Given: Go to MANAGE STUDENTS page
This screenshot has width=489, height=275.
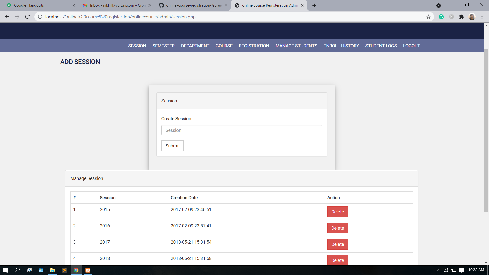Looking at the screenshot, I should point(296,46).
